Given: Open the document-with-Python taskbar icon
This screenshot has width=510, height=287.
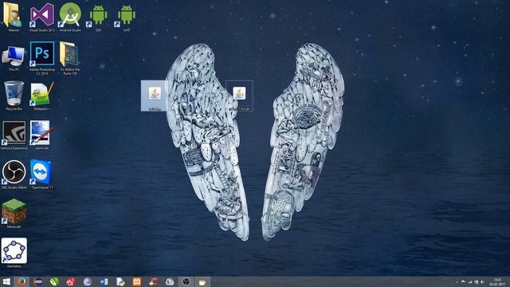Looking at the screenshot, I should 120,281.
